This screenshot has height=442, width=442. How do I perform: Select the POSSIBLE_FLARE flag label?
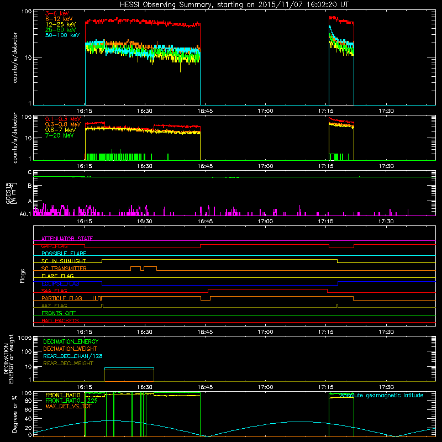click(x=64, y=254)
